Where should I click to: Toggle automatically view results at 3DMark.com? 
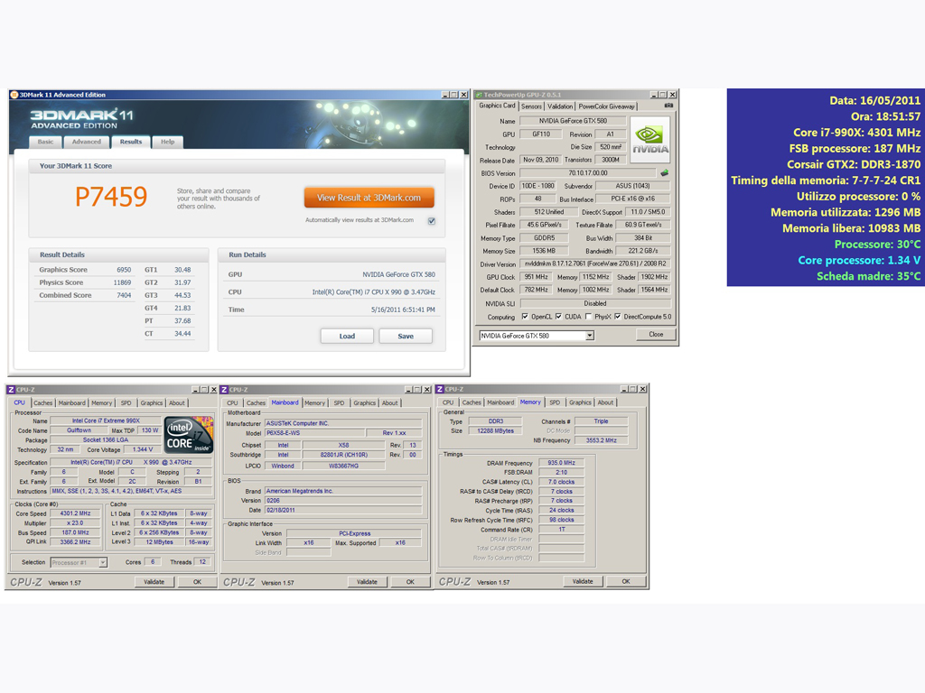tap(432, 221)
